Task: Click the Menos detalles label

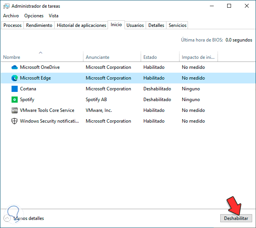Action: click(x=29, y=218)
